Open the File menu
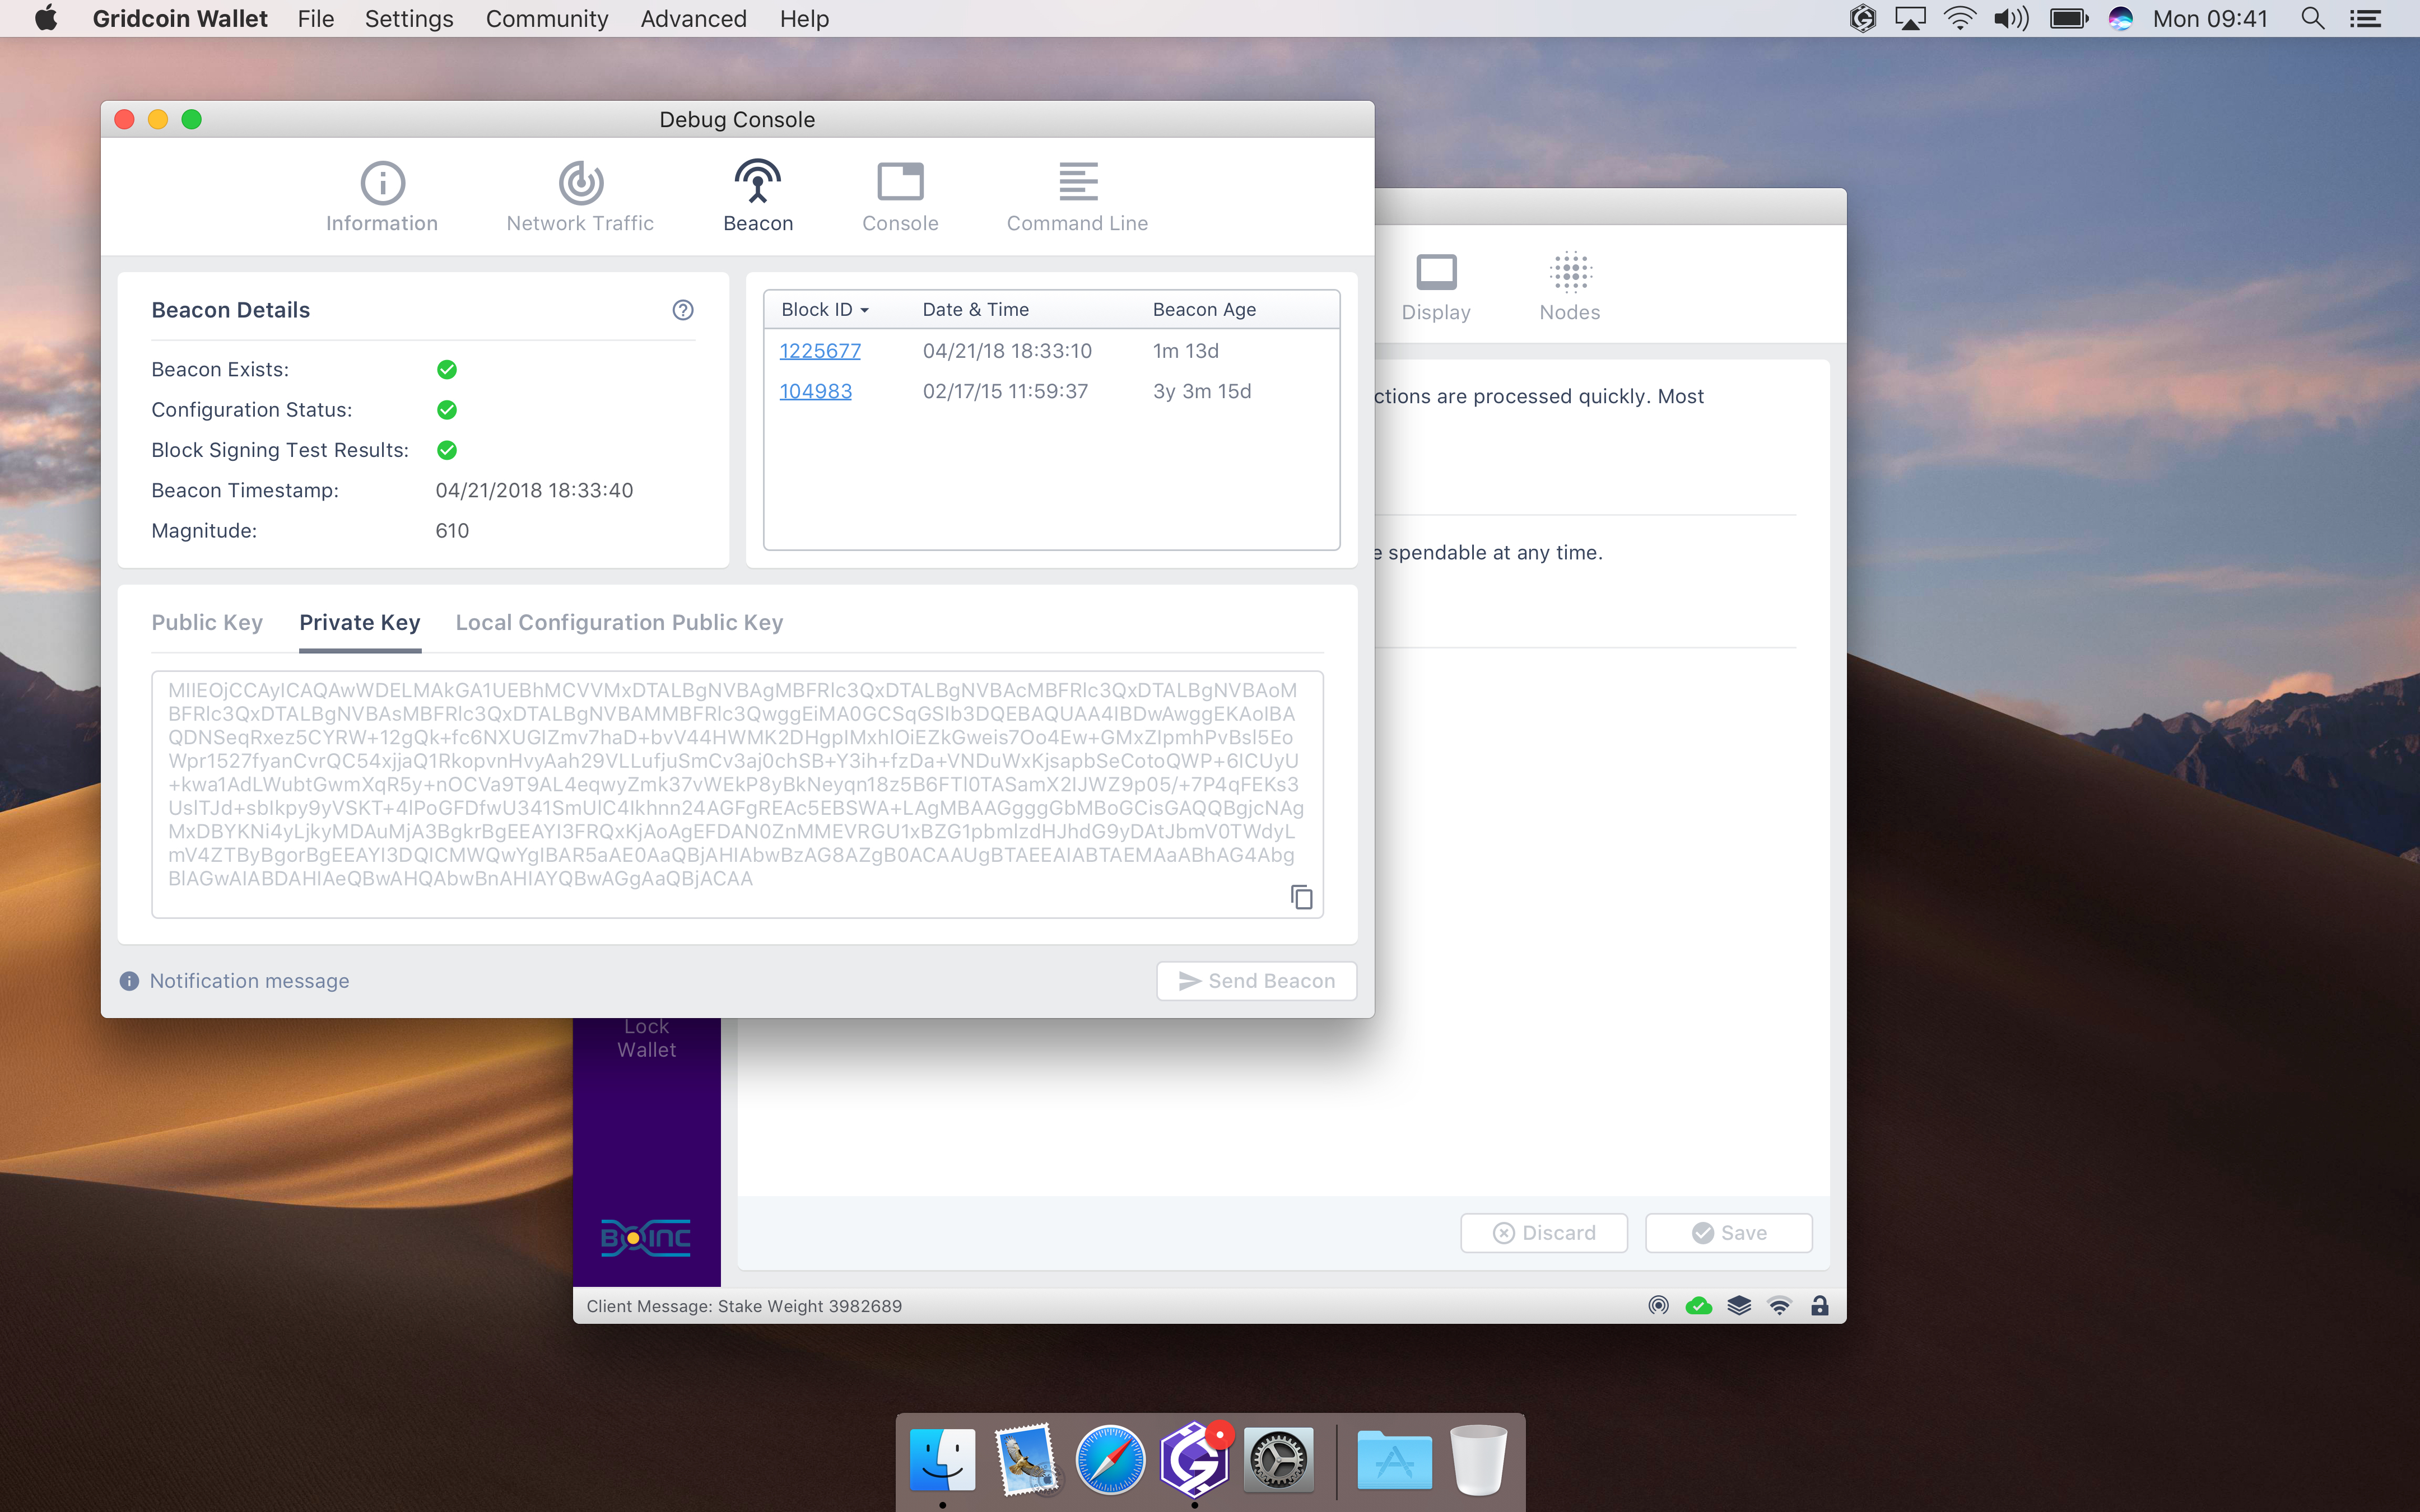 click(x=316, y=19)
